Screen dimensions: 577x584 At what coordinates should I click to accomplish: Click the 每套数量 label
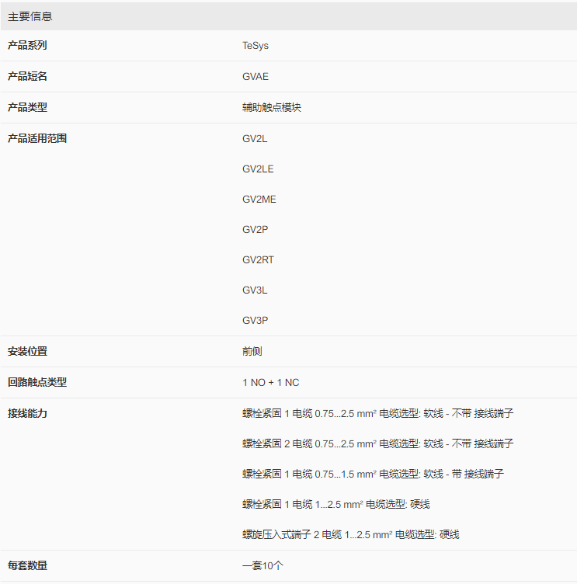pyautogui.click(x=27, y=565)
